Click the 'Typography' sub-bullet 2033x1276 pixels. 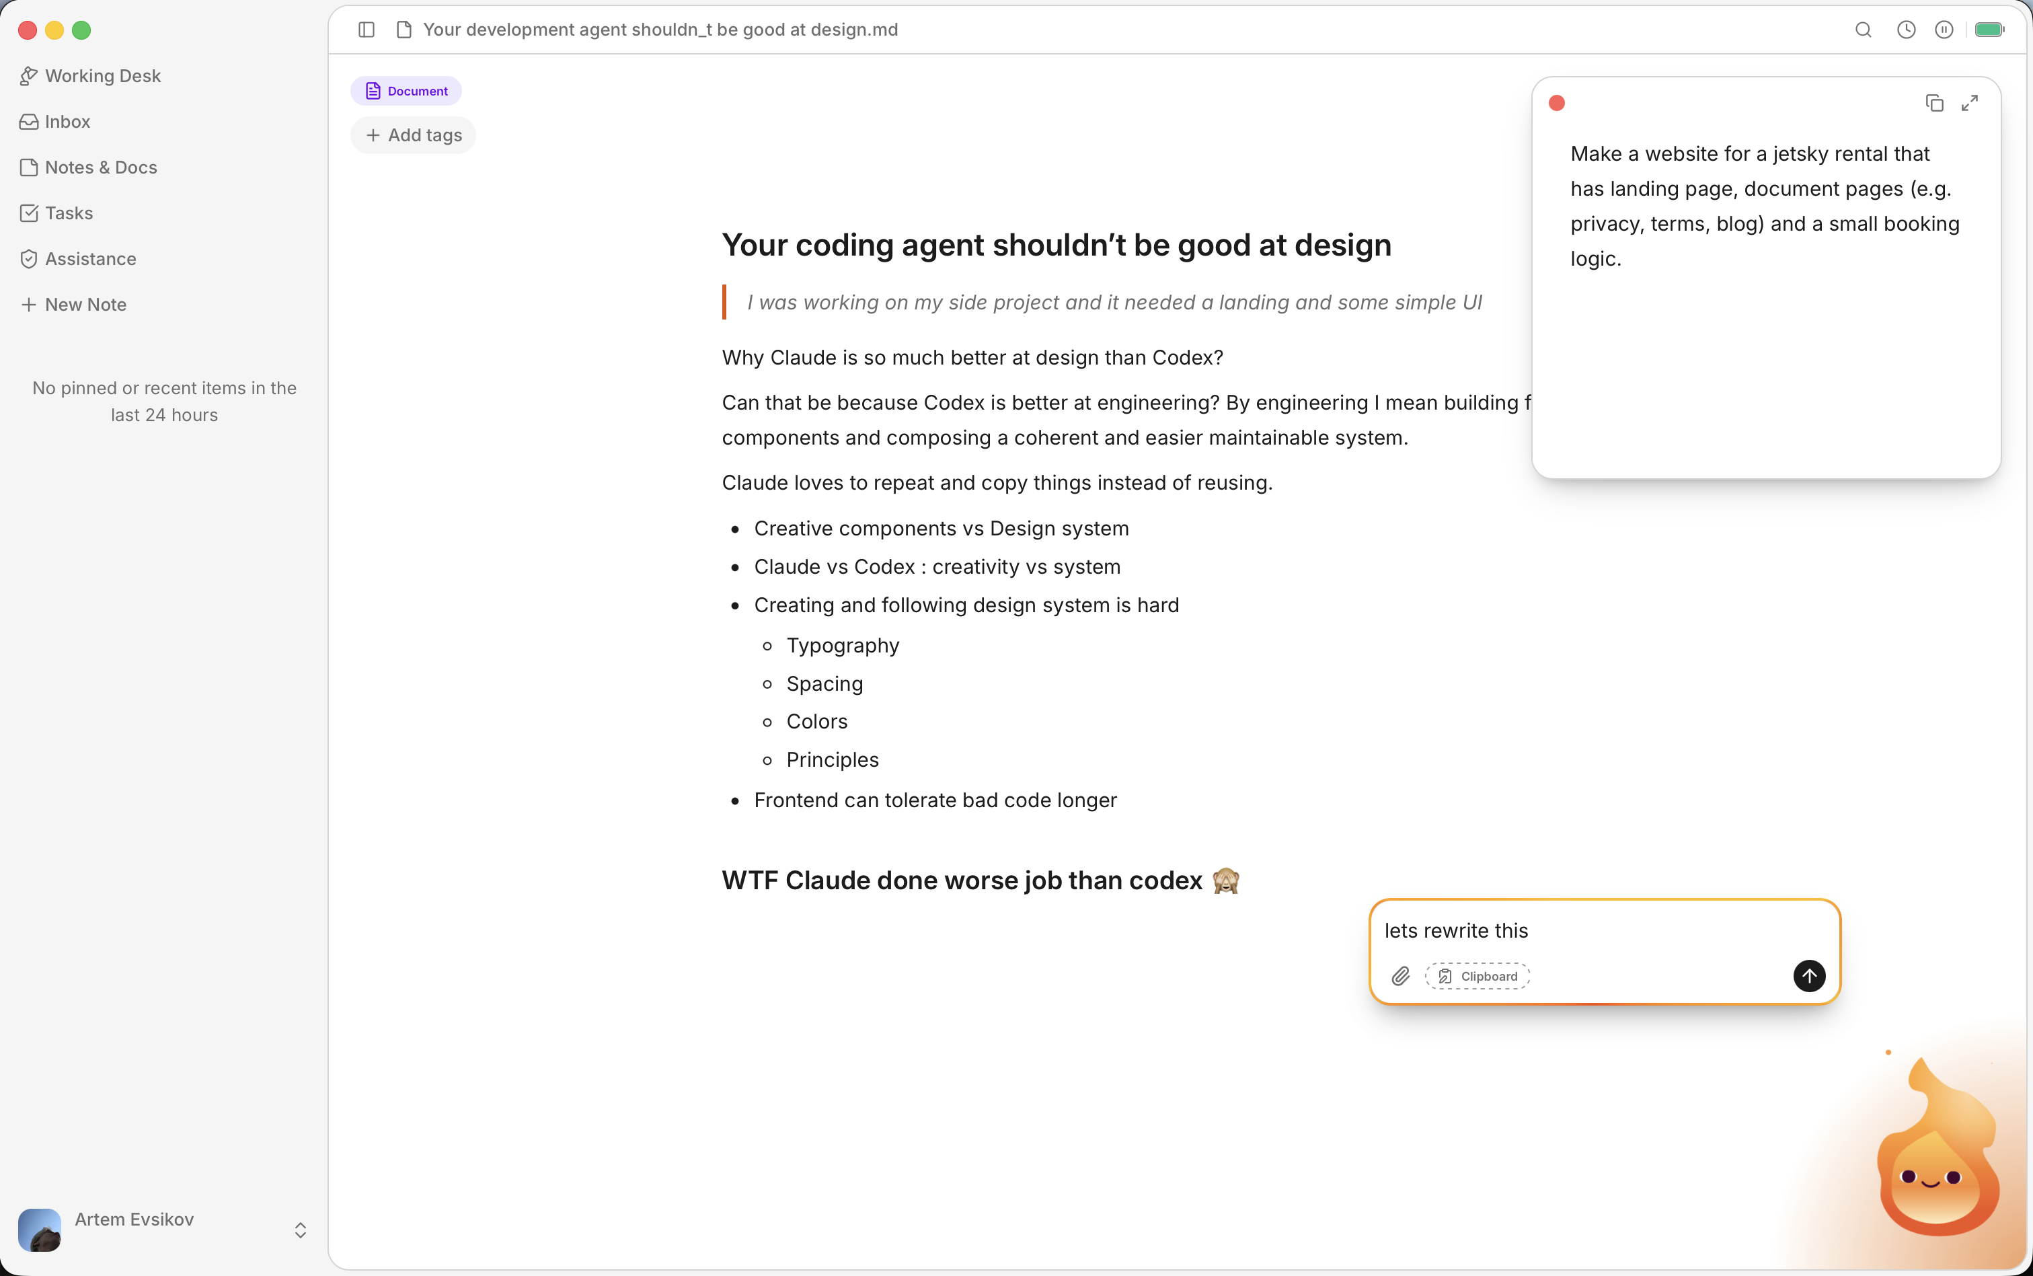point(843,645)
